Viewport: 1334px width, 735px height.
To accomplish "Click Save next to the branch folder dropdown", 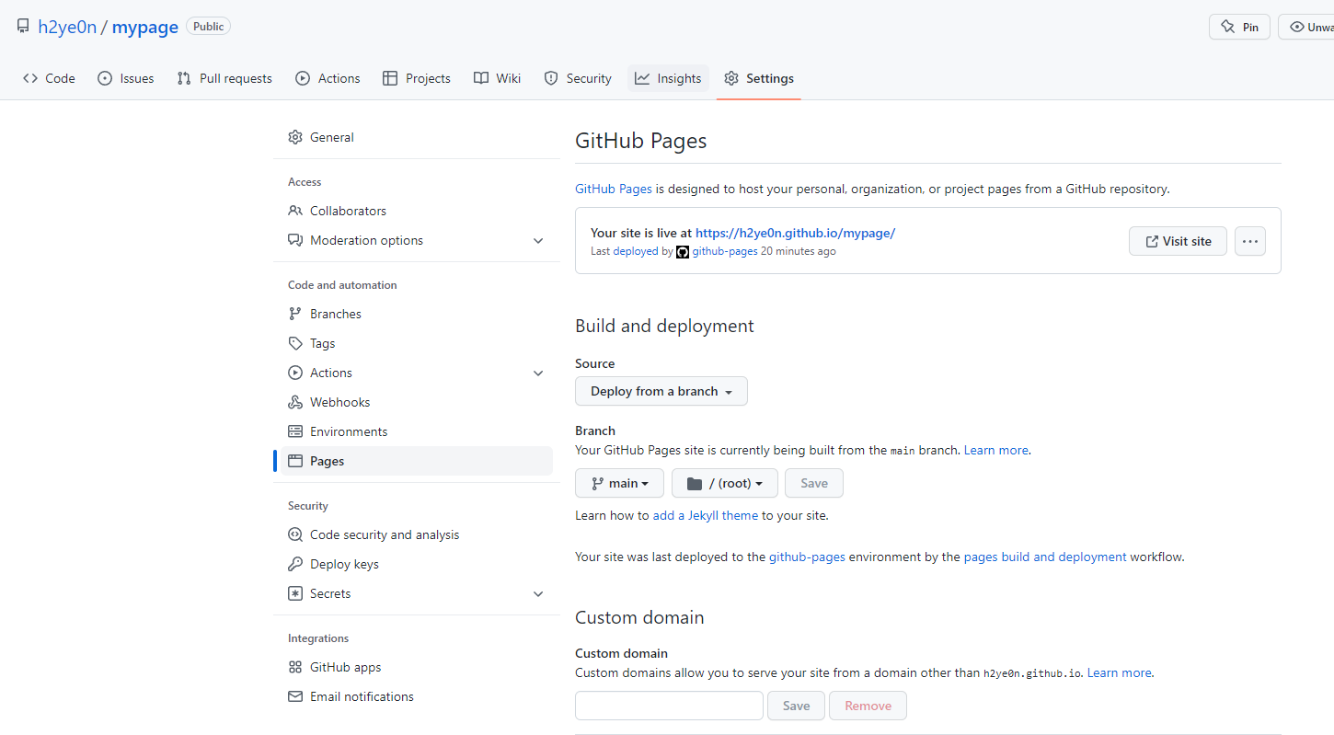I will 814,483.
